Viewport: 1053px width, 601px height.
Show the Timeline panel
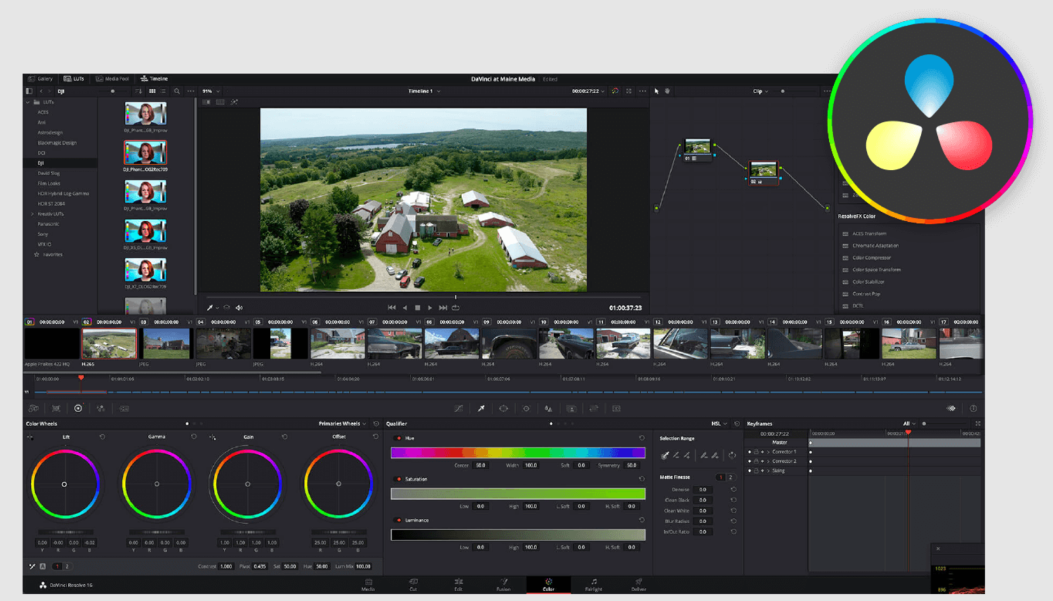click(x=154, y=78)
